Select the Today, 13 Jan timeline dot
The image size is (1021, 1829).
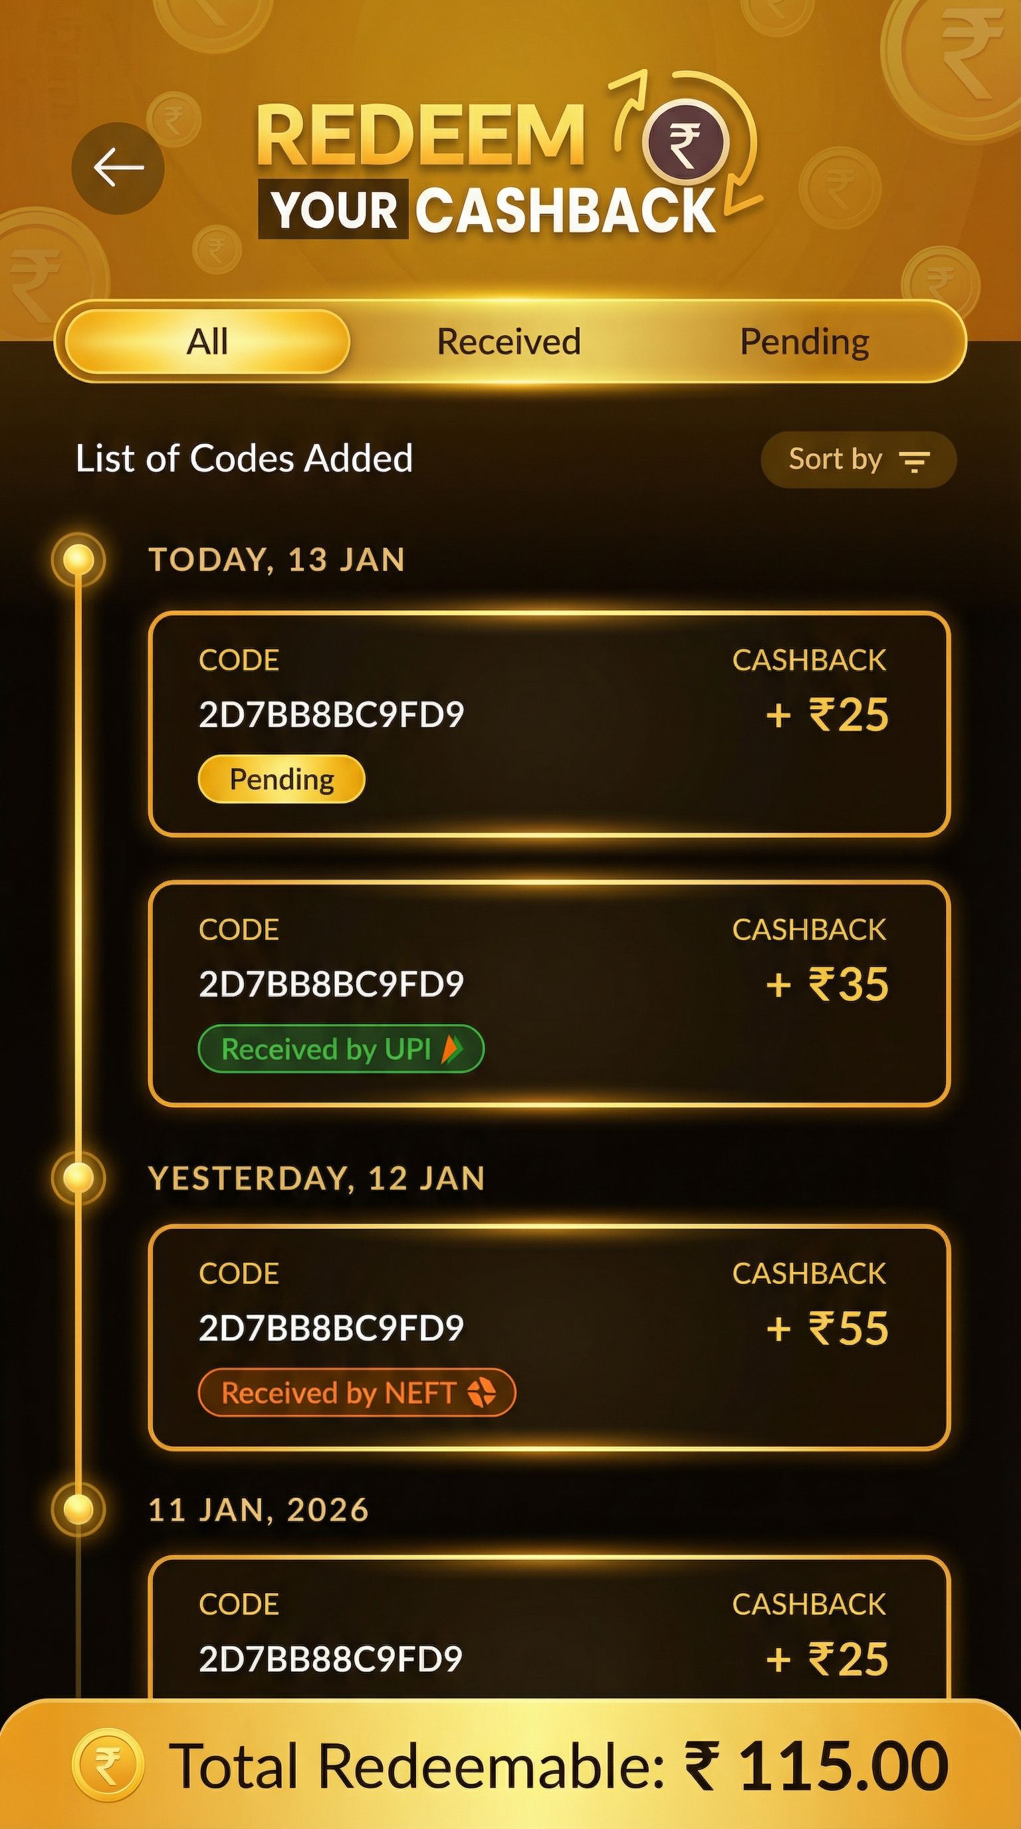[x=79, y=560]
